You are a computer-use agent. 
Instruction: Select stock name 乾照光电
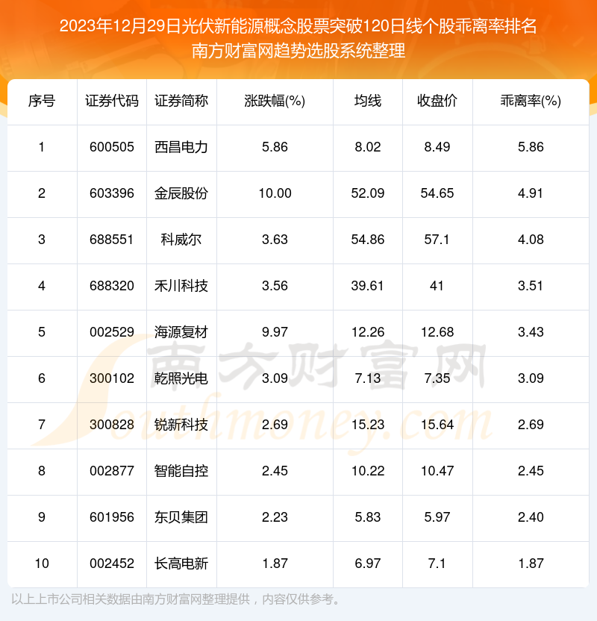click(181, 378)
